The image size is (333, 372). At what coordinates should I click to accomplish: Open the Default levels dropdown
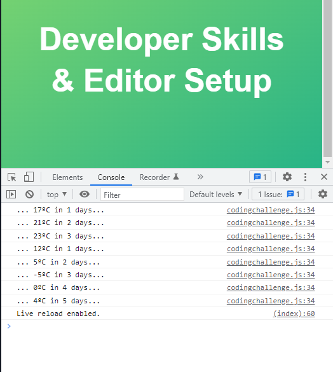click(x=216, y=195)
